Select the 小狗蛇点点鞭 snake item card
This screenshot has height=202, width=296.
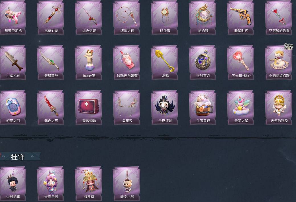click(x=279, y=62)
